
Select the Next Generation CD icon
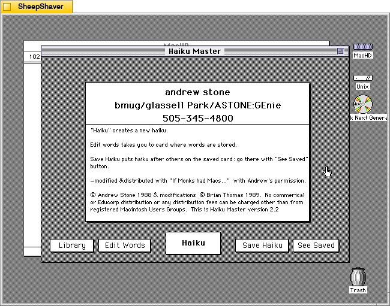click(x=363, y=104)
